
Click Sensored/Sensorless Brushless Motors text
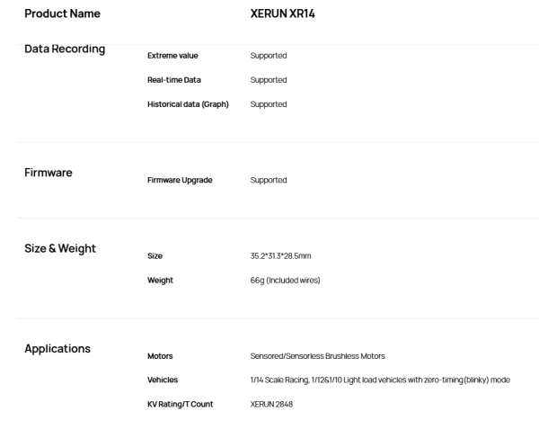[318, 356]
